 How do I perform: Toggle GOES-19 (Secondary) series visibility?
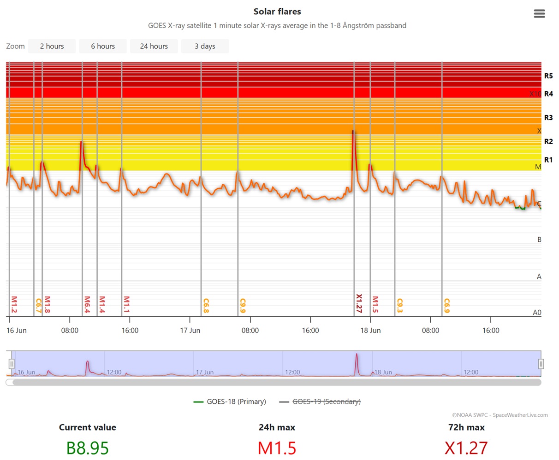[320, 402]
